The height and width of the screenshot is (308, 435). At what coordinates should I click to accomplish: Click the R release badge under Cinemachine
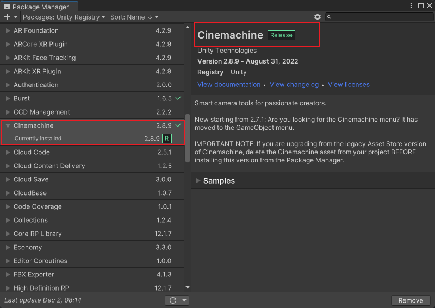tap(166, 139)
